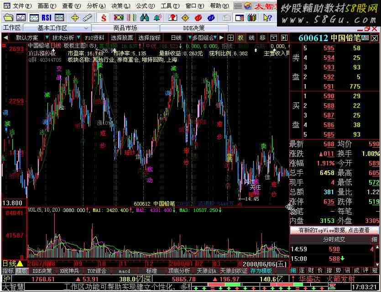Open the 文件(F) menu

point(22,6)
